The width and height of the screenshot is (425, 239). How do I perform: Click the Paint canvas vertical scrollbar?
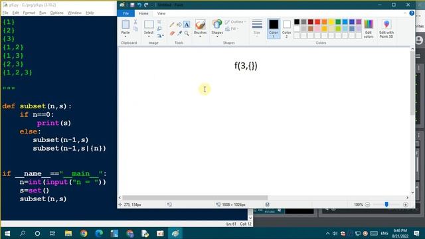(412, 83)
